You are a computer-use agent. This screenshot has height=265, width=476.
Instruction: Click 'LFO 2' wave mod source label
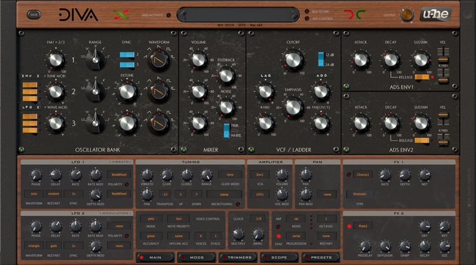pyautogui.click(x=30, y=107)
